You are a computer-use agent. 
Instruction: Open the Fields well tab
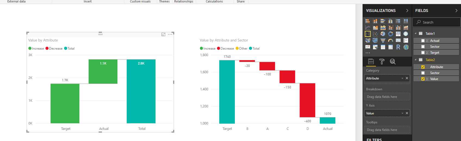pyautogui.click(x=371, y=62)
